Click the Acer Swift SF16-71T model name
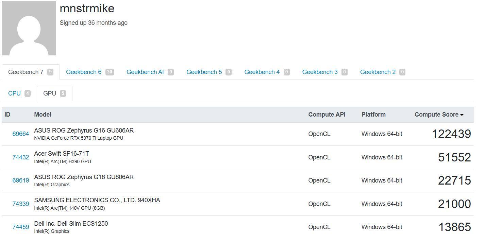485x242 pixels. click(62, 154)
